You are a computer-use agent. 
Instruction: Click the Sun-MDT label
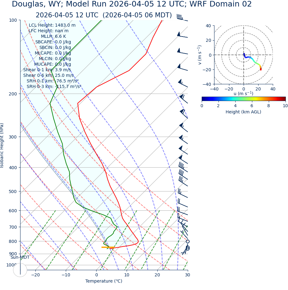pyautogui.click(x=20, y=257)
